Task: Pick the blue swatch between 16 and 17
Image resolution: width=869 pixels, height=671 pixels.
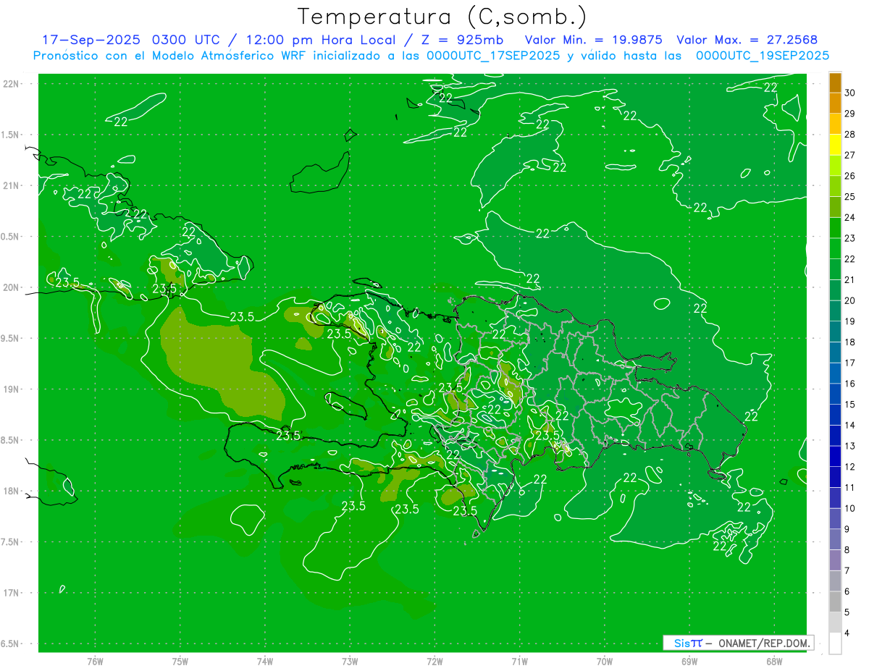Action: click(835, 374)
